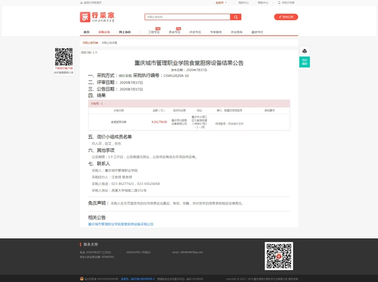The height and width of the screenshot is (282, 378).
Task: Open the user account dropdown in top bar
Action: pyautogui.click(x=221, y=2)
